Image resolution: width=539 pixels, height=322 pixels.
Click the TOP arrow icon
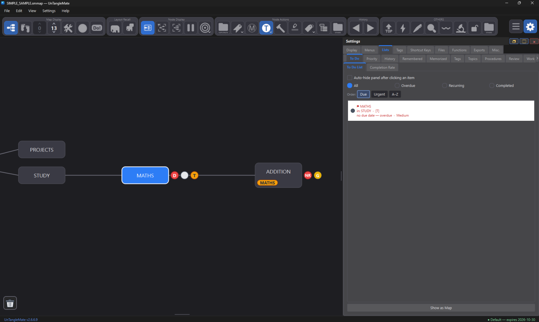(389, 28)
